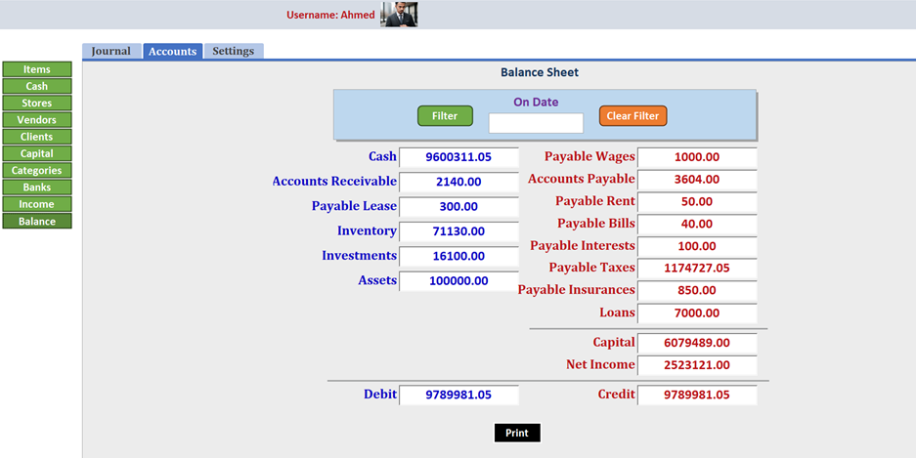This screenshot has width=916, height=458.
Task: Select the Payable Insurances value 850.00
Action: (697, 291)
